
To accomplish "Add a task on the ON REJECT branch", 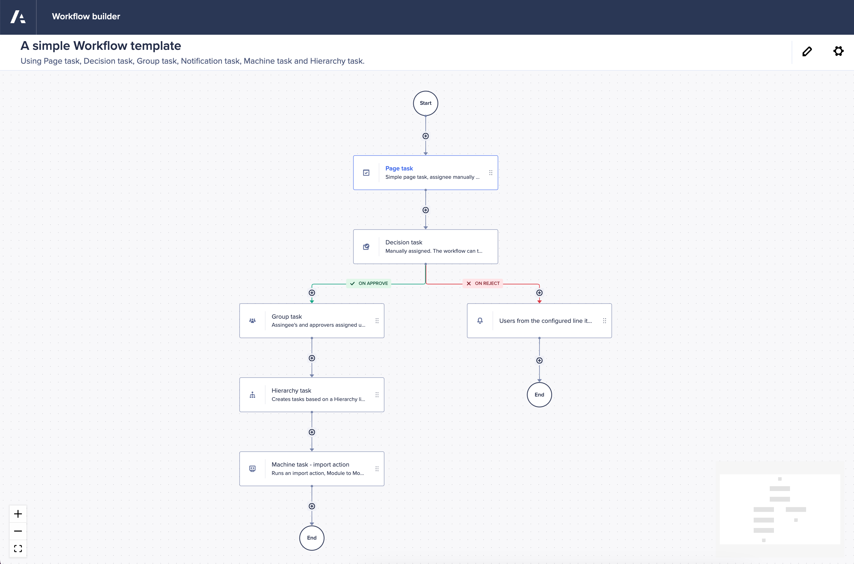I will point(539,293).
